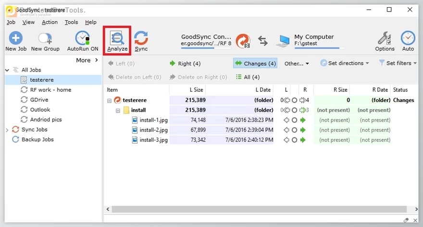The height and width of the screenshot is (227, 423).
Task: Filter by Right (4) changes
Action: (x=185, y=63)
